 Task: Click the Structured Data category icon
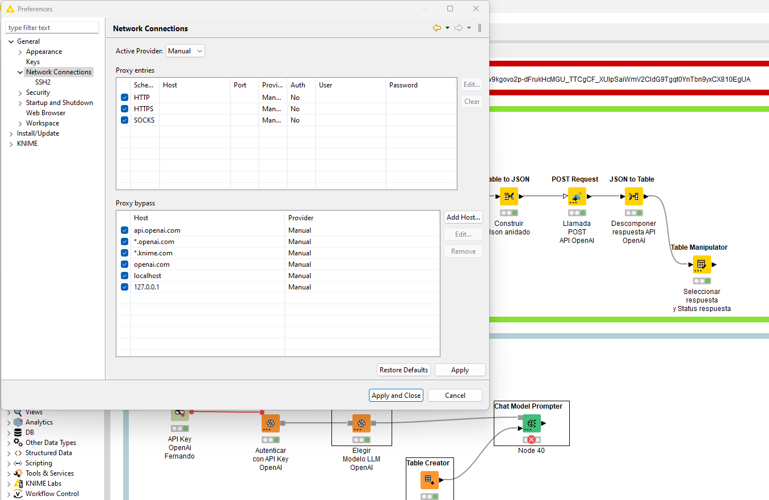18,453
